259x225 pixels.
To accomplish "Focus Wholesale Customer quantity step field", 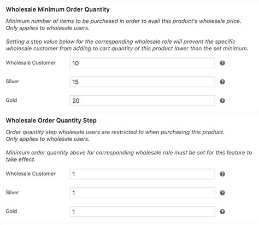I will pyautogui.click(x=142, y=174).
